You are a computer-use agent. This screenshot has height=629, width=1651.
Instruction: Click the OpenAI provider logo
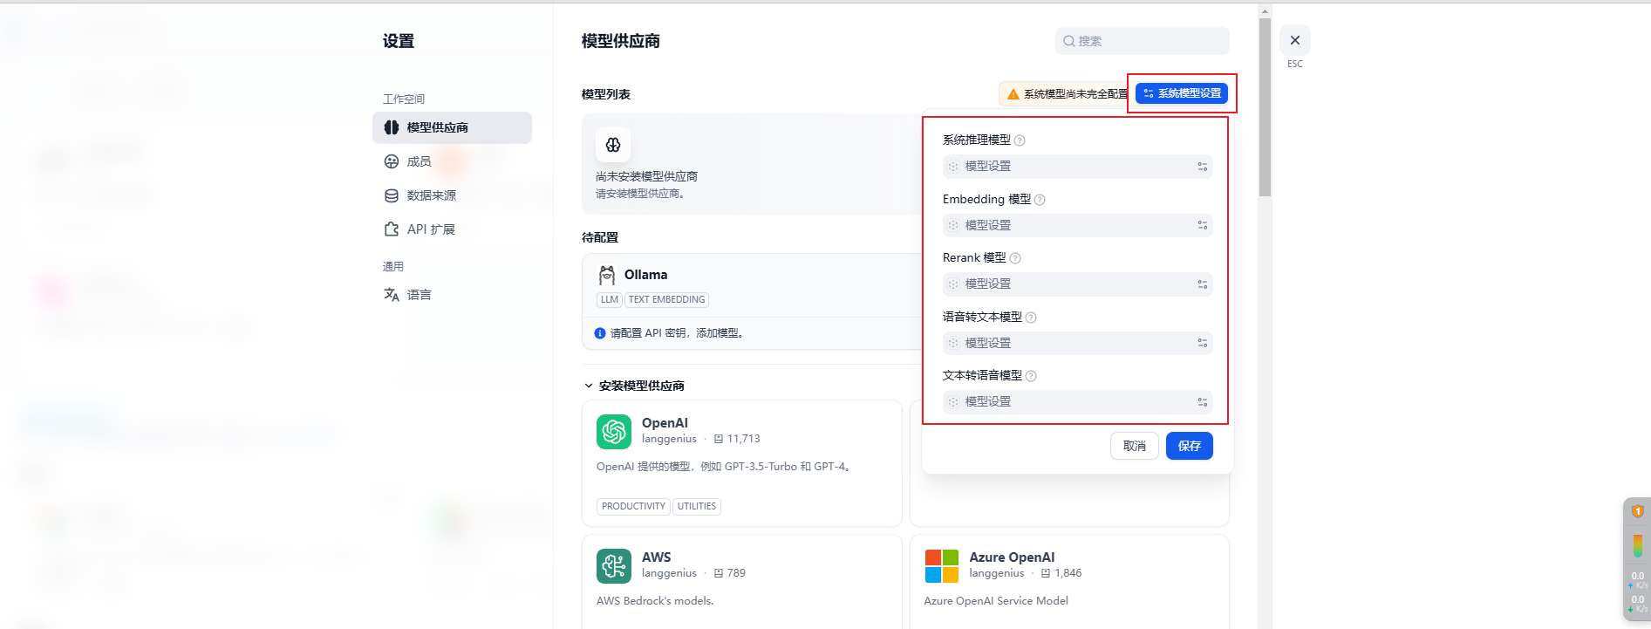point(614,432)
